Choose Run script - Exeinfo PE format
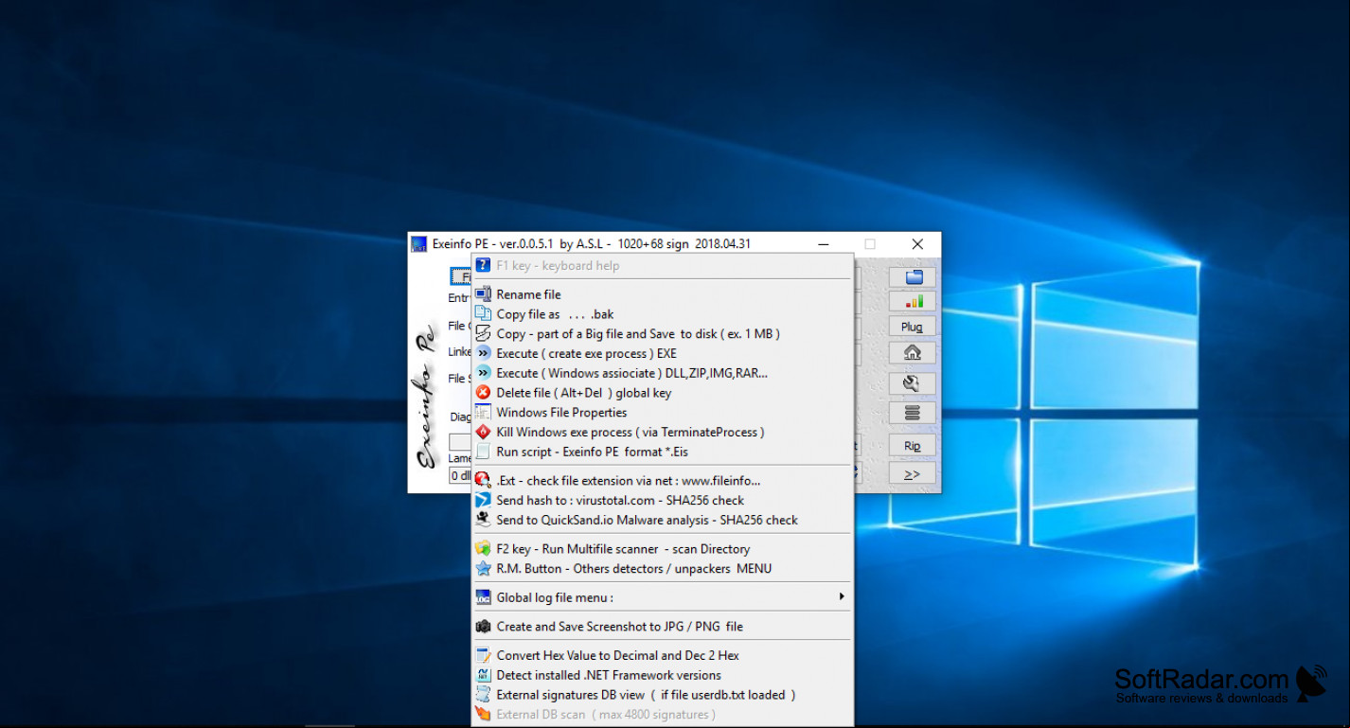The height and width of the screenshot is (728, 1350). 662,452
